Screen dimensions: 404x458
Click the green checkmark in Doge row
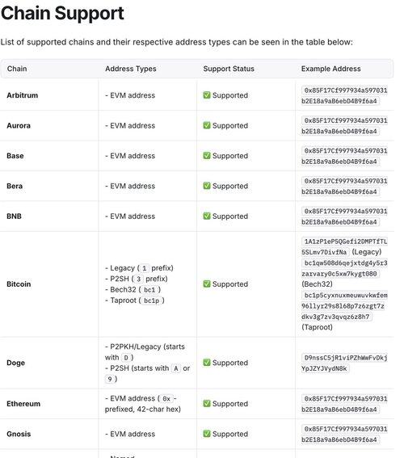[x=207, y=363]
